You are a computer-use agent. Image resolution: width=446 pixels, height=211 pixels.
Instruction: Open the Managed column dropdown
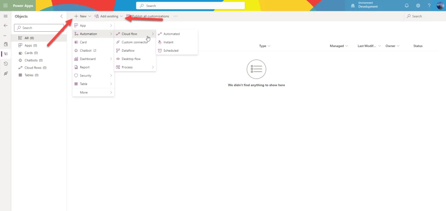coord(339,46)
